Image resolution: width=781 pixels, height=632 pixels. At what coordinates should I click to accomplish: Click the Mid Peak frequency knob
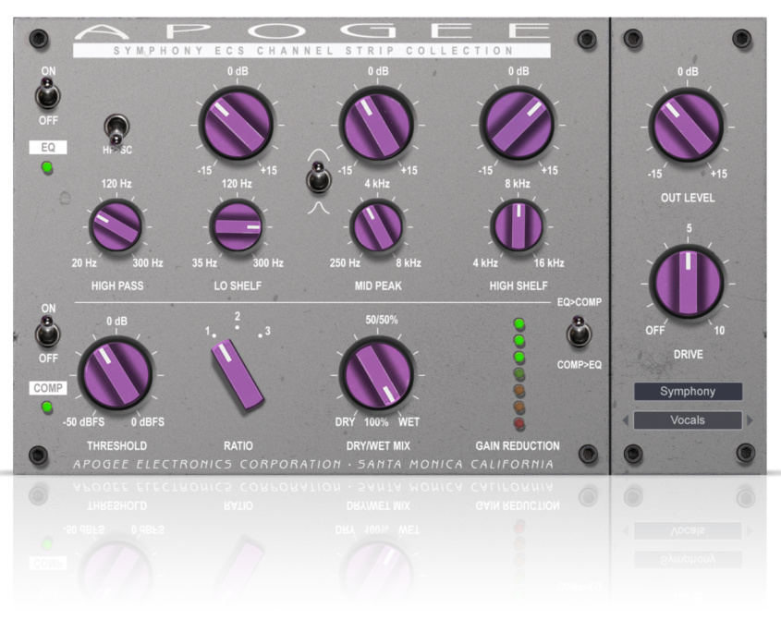click(377, 226)
